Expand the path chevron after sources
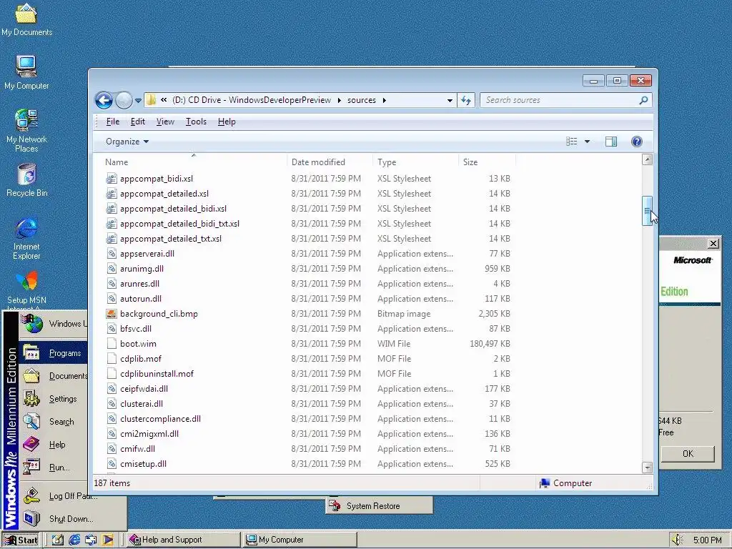Image resolution: width=732 pixels, height=549 pixels. 384,100
